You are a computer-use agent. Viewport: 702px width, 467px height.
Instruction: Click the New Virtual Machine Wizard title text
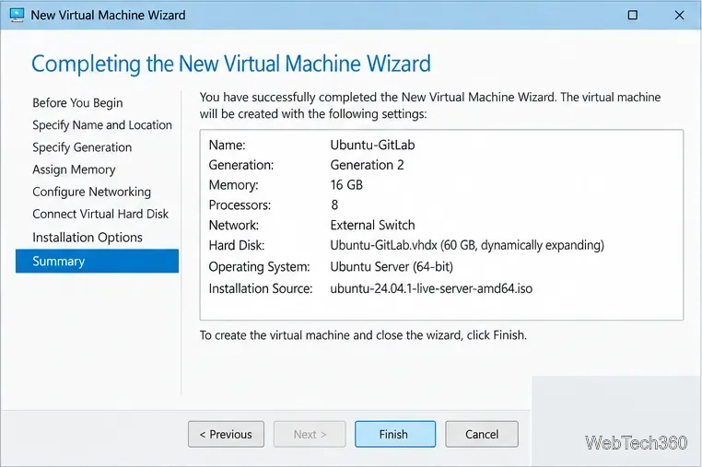[108, 16]
